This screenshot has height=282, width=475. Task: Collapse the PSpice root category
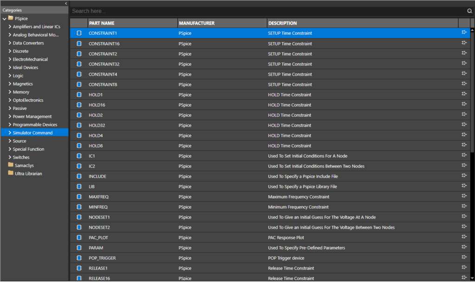[x=4, y=19]
